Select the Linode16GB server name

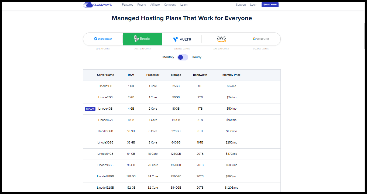(105, 131)
